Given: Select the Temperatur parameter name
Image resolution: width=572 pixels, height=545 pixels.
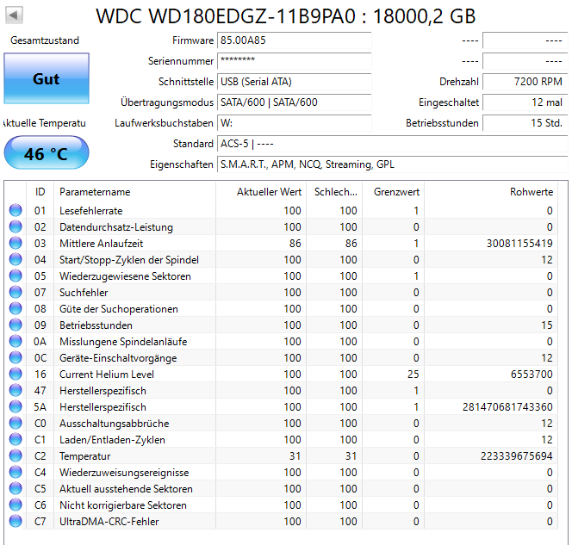Looking at the screenshot, I should [84, 456].
